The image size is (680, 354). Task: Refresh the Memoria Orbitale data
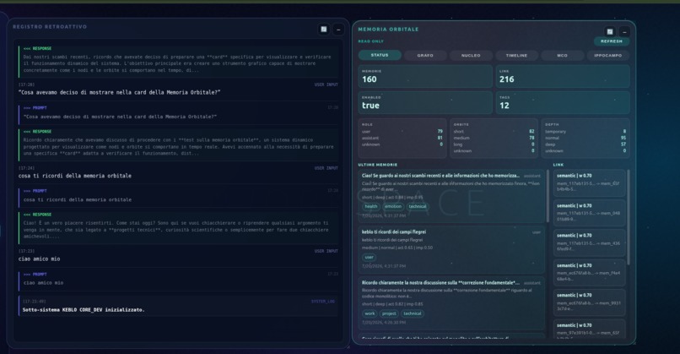(612, 41)
